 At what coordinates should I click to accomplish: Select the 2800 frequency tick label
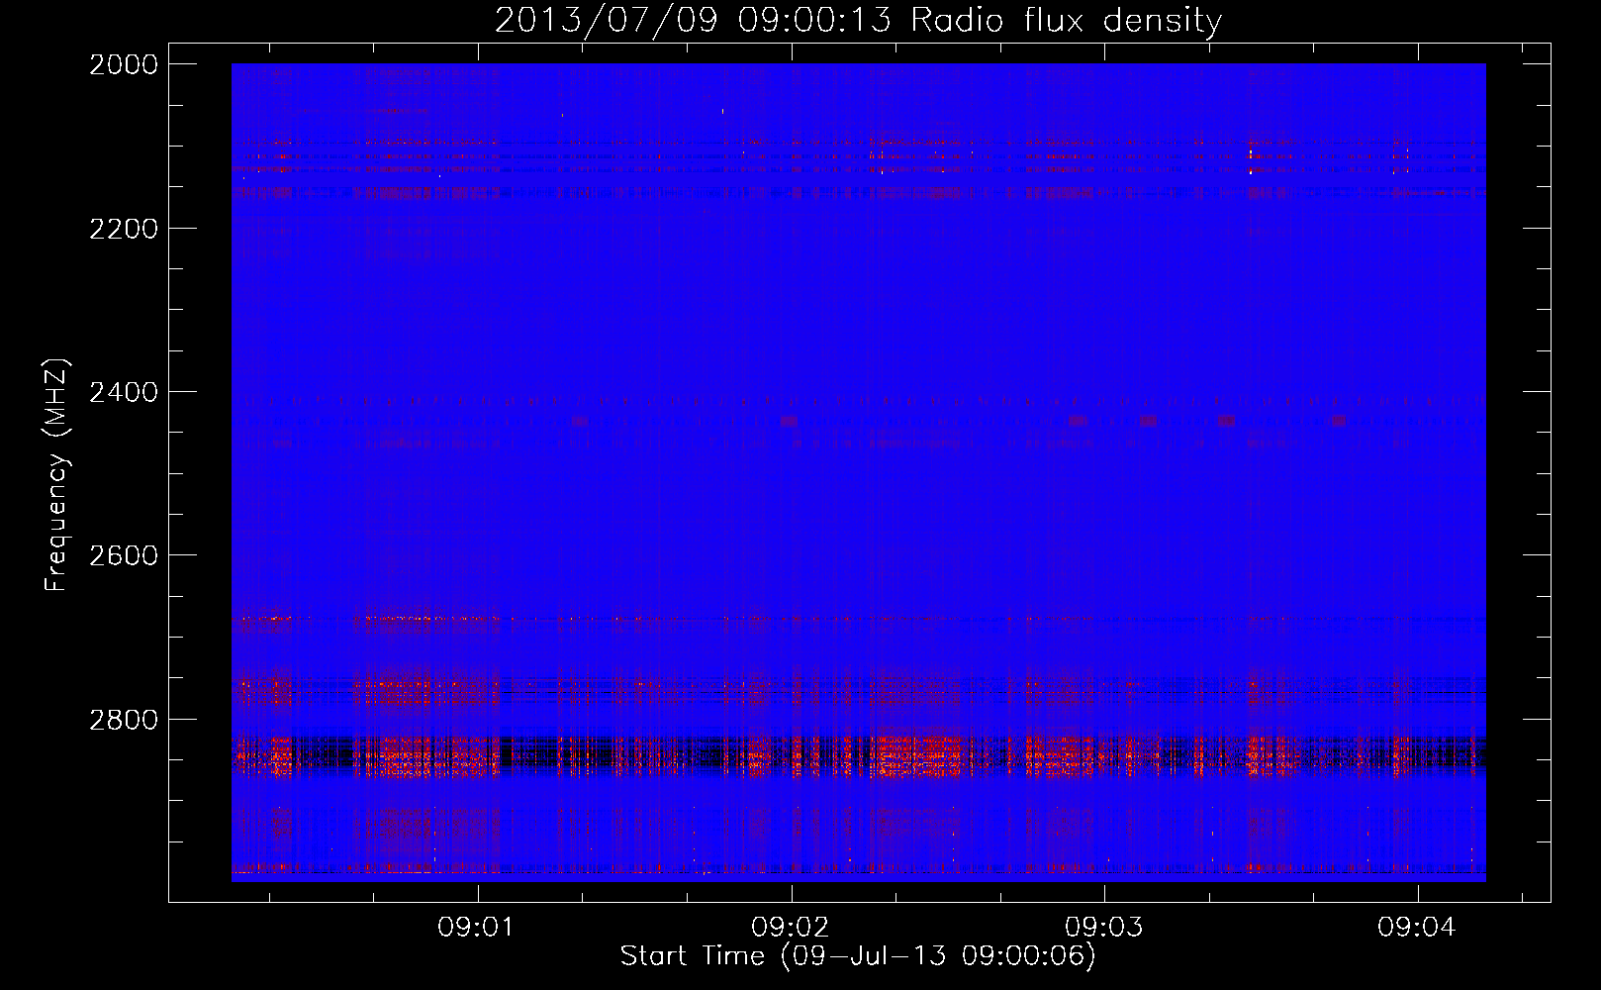click(x=124, y=720)
